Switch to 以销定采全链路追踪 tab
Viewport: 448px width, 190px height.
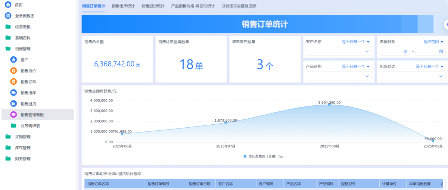[239, 6]
